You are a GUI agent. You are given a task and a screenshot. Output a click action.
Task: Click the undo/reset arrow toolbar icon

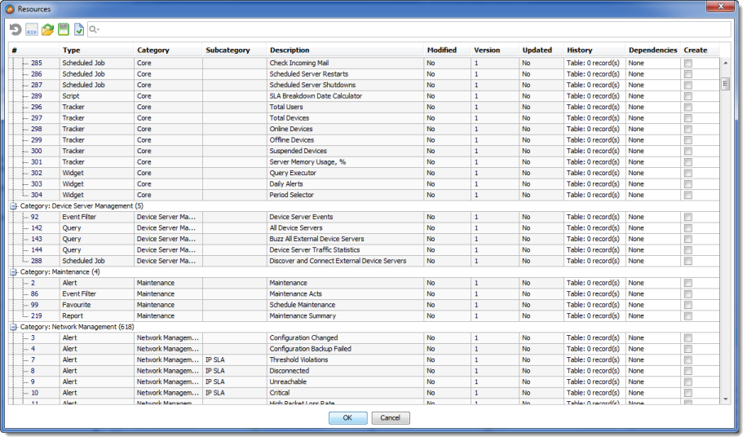point(15,29)
